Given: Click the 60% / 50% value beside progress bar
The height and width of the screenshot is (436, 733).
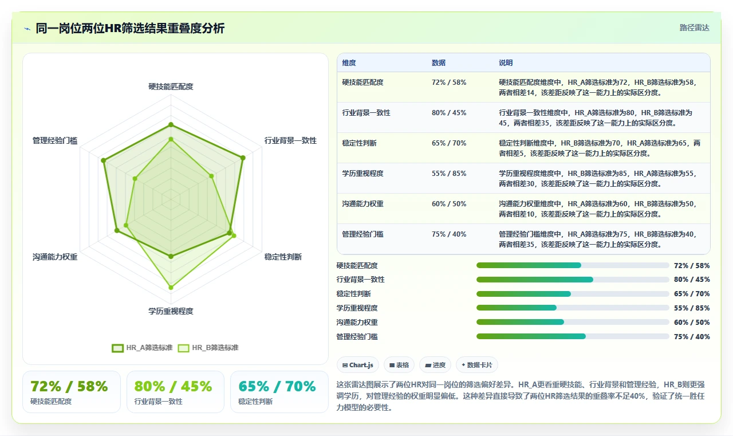Looking at the screenshot, I should 692,323.
